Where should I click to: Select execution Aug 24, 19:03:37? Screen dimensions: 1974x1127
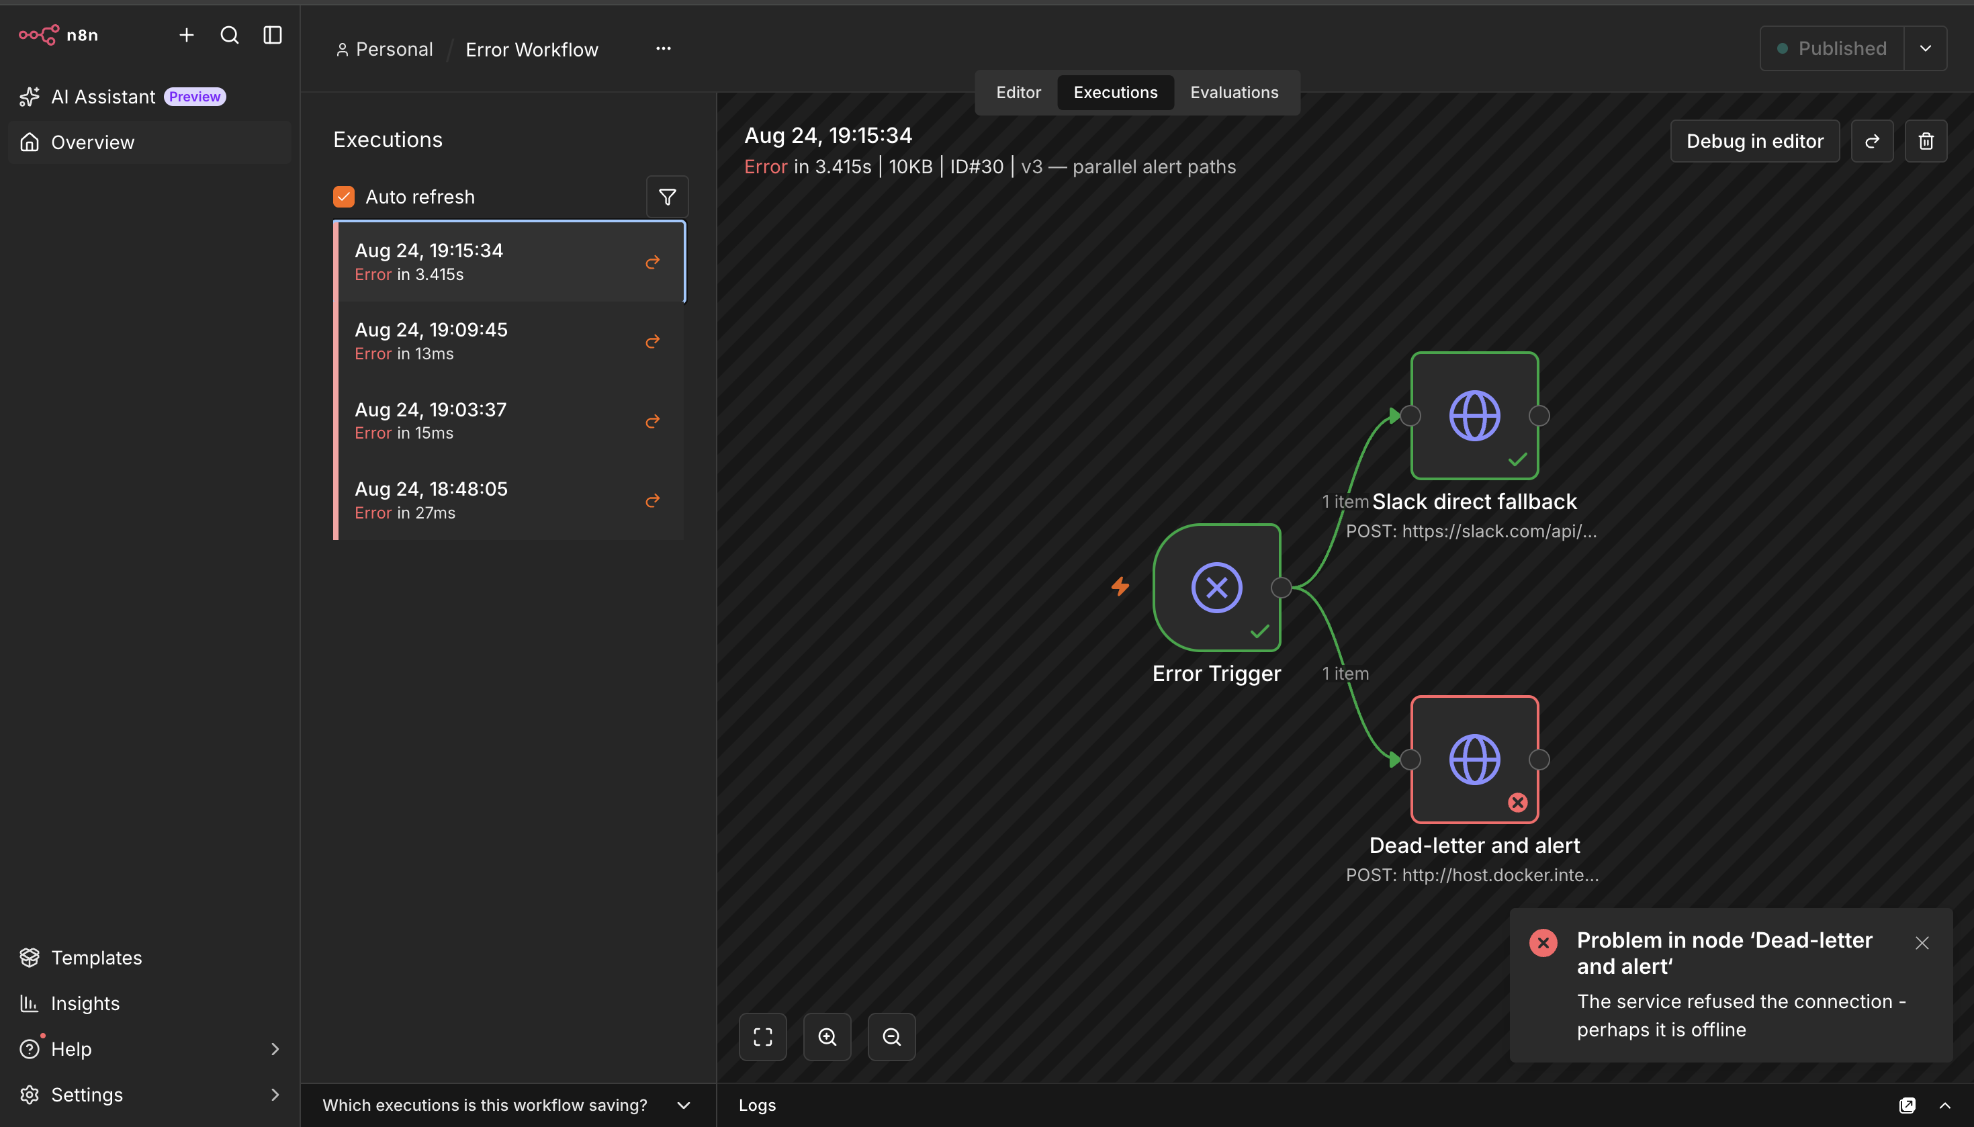point(510,421)
